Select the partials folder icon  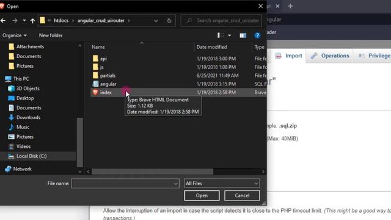pyautogui.click(x=95, y=76)
